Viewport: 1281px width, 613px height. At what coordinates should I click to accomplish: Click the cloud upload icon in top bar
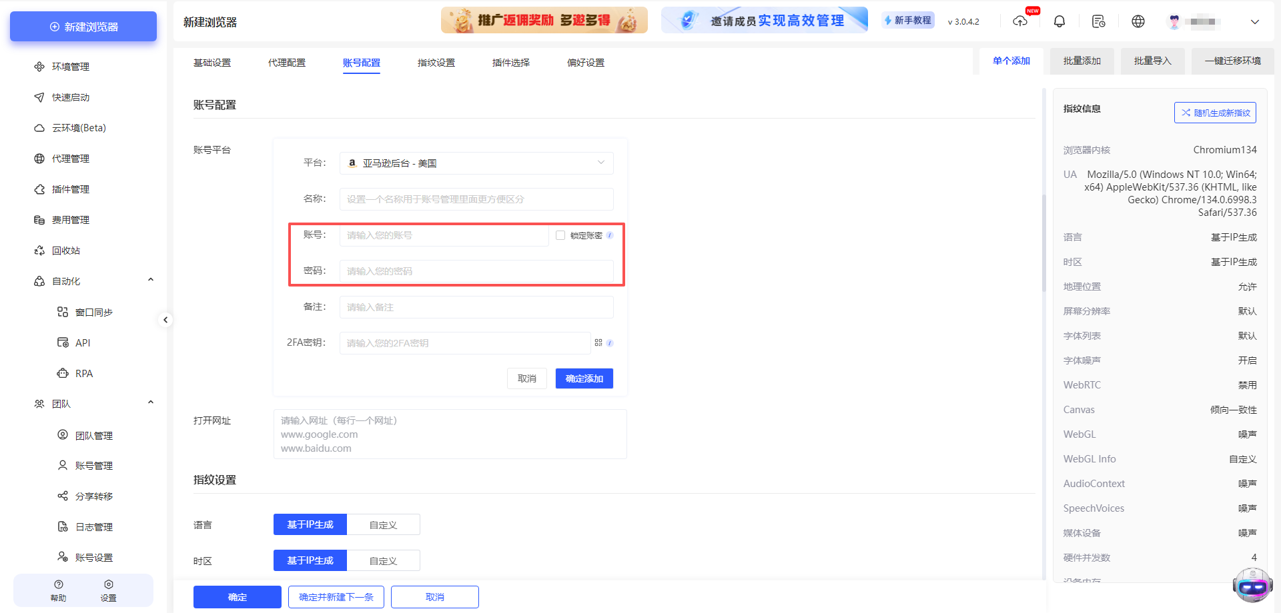pyautogui.click(x=1020, y=21)
